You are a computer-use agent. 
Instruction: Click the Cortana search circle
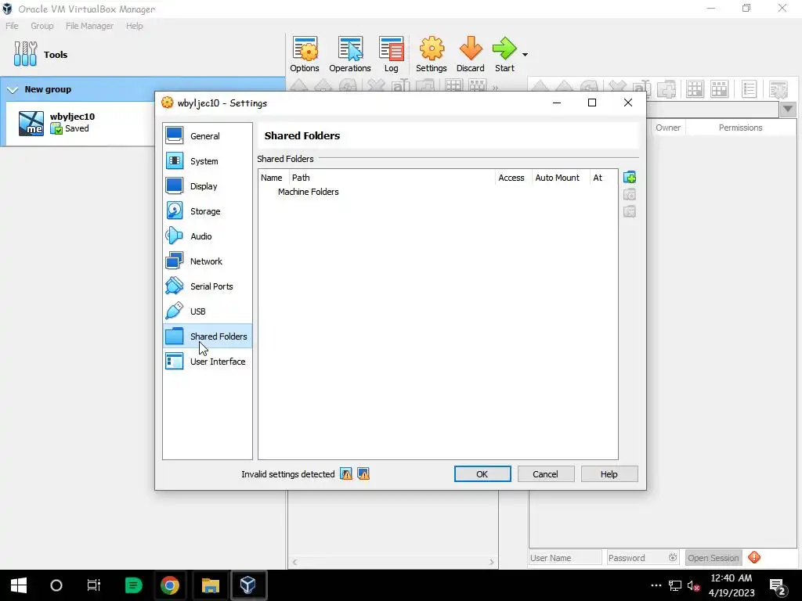56,585
